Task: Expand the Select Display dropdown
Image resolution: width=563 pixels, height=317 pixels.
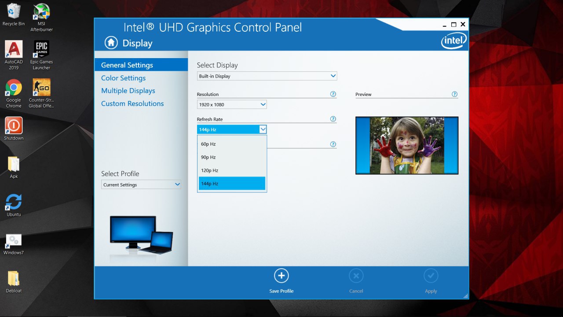Action: [267, 76]
